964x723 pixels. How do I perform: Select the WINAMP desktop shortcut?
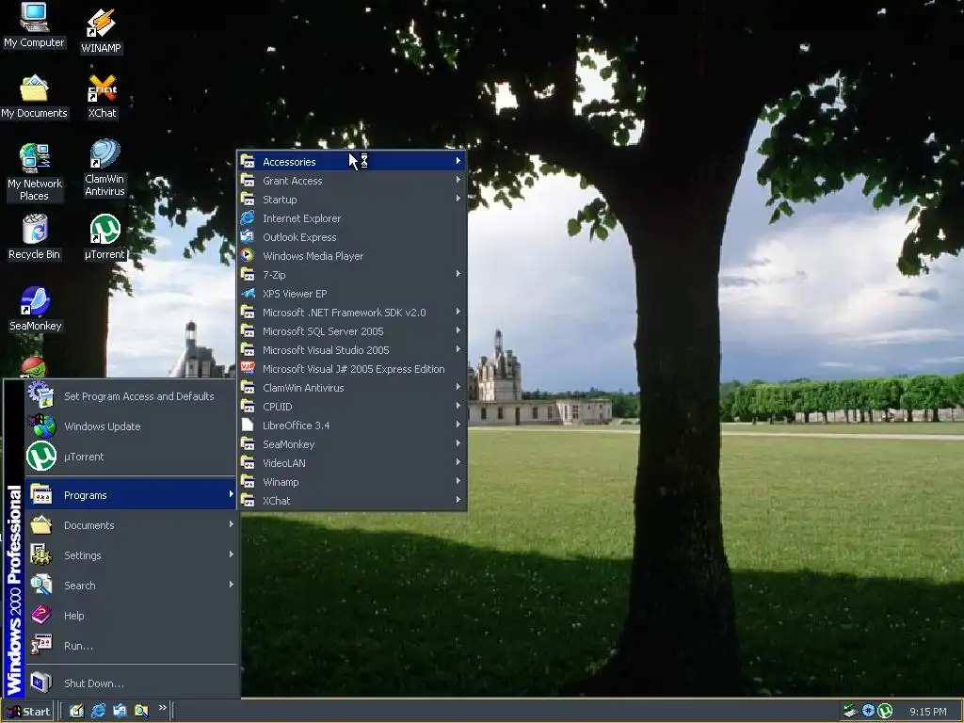point(102,31)
